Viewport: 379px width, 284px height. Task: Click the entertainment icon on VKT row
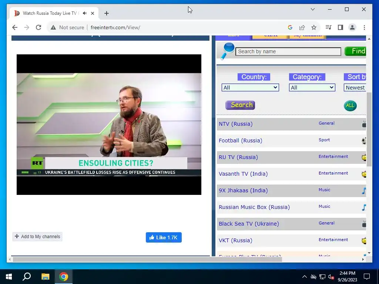point(364,240)
